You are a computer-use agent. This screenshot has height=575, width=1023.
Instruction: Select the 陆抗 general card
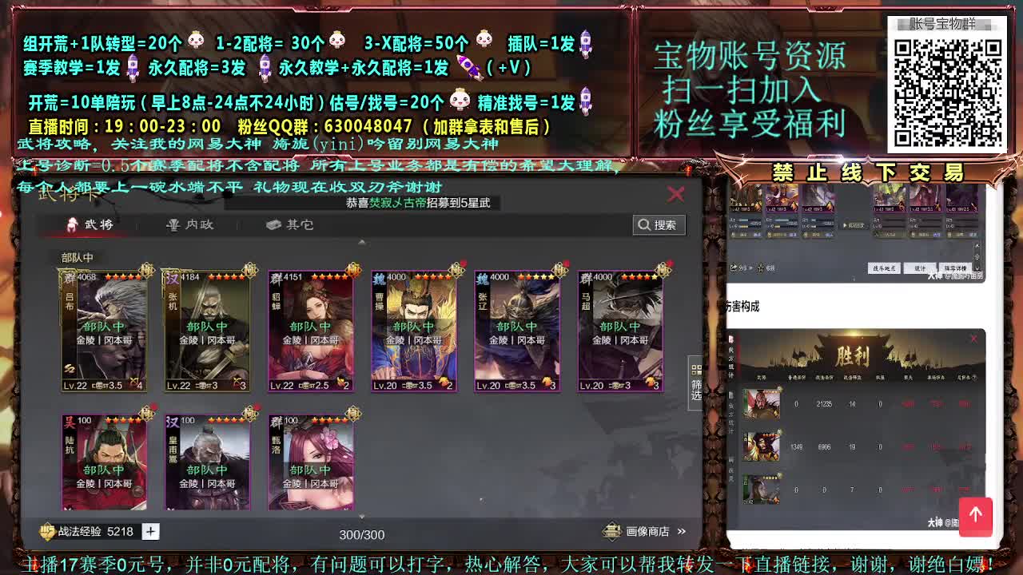104,462
